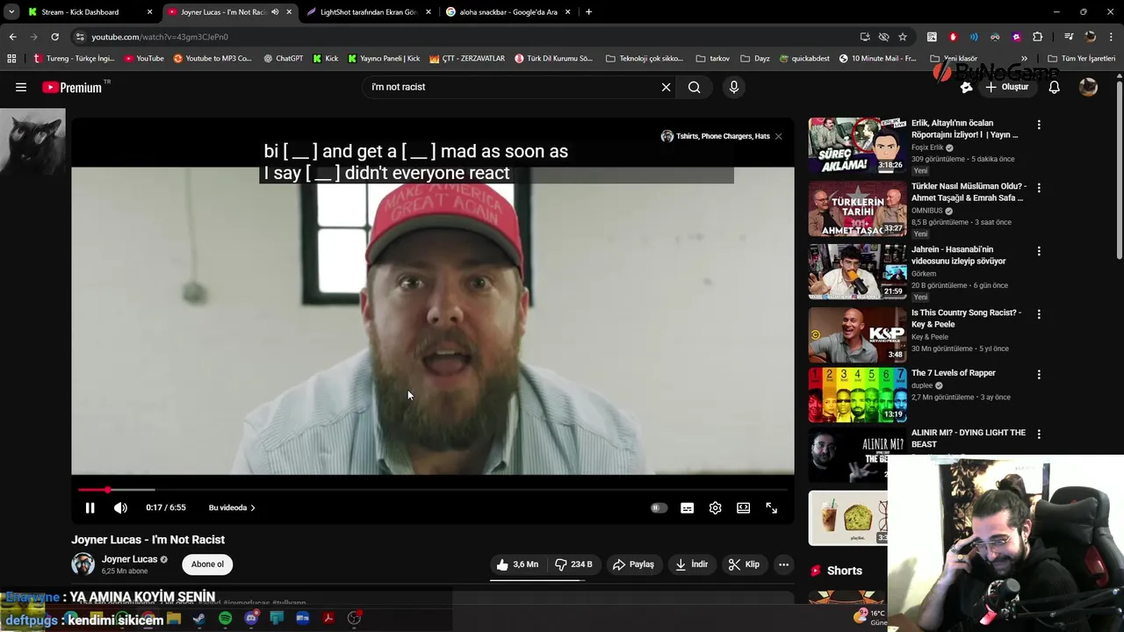Seek along the red video progress bar
The width and height of the screenshot is (1124, 632).
(433, 490)
